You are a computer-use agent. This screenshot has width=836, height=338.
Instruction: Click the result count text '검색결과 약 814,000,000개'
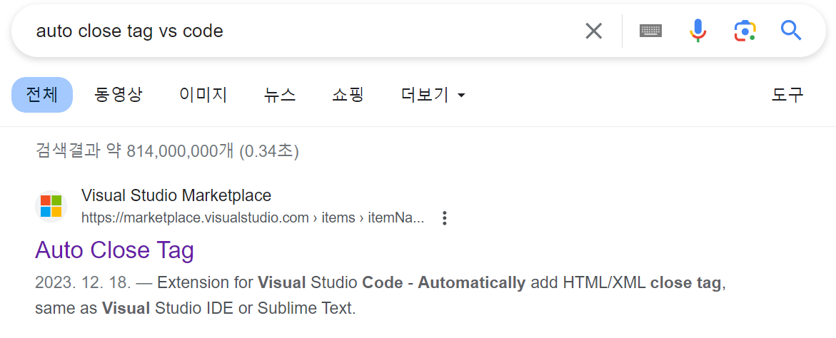point(134,151)
